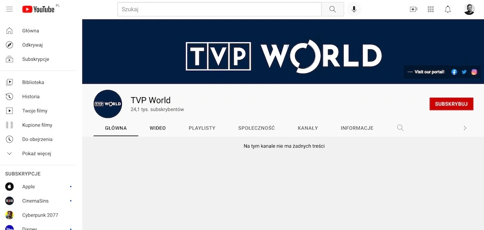The image size is (484, 230).
Task: Switch to the PLAYLISTY tab
Action: (202, 128)
